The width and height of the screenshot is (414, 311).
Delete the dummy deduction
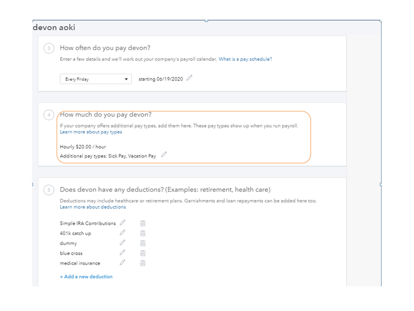point(143,243)
